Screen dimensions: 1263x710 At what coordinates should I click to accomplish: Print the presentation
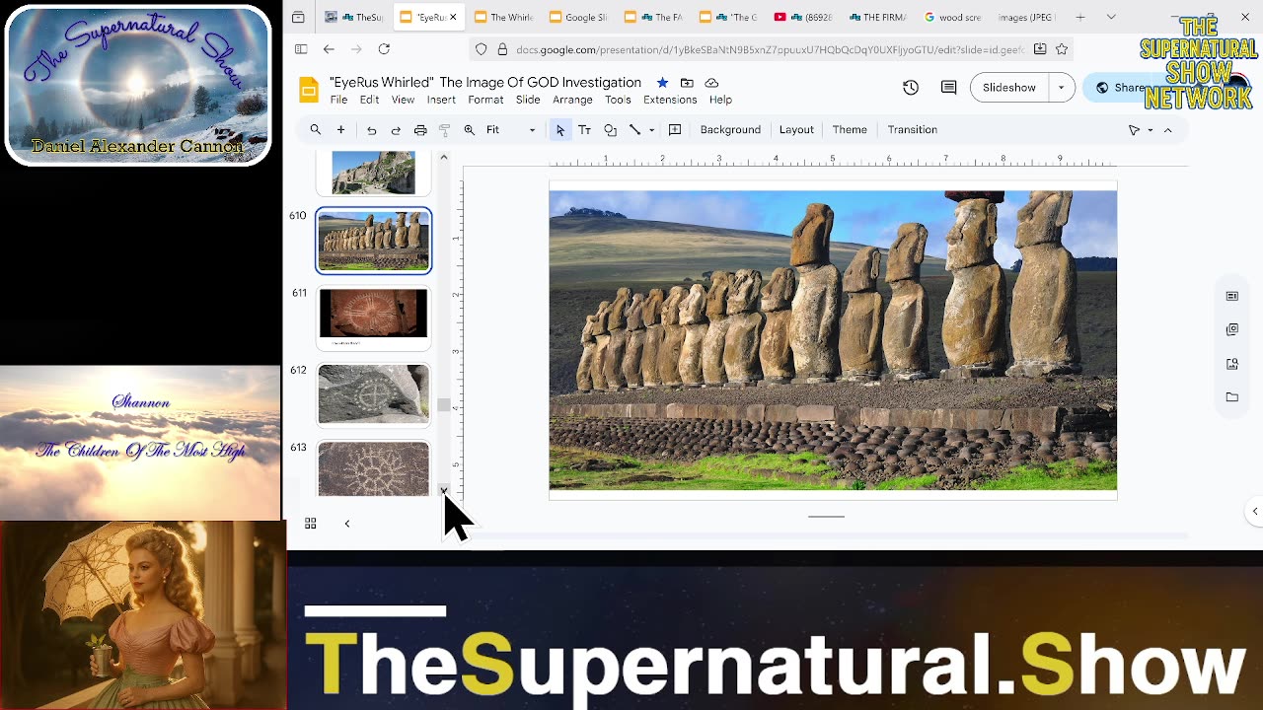pyautogui.click(x=420, y=130)
